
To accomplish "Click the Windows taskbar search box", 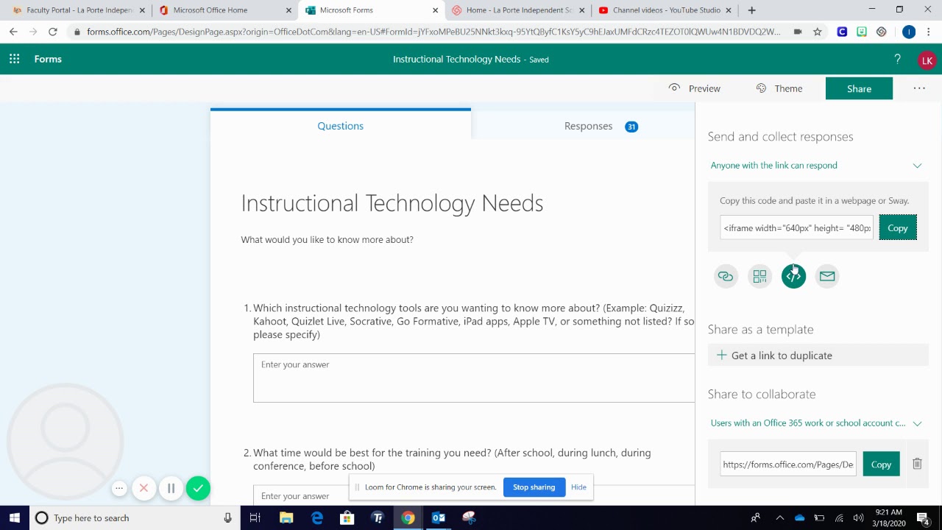I will (x=134, y=517).
